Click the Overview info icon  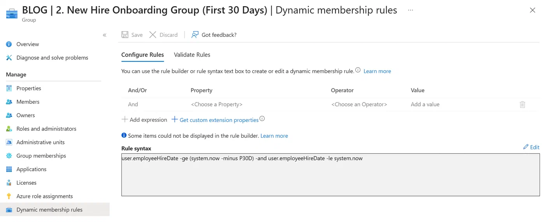coord(9,44)
